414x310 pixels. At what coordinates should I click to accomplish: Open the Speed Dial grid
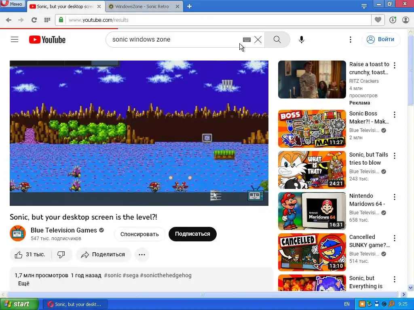[x=47, y=20]
